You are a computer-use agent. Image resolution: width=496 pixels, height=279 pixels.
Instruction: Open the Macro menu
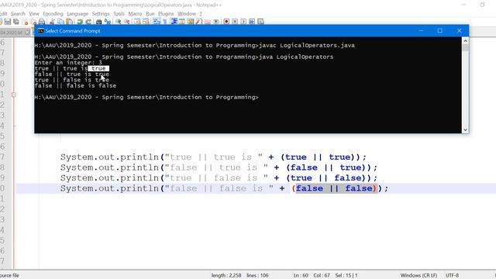[x=135, y=14]
